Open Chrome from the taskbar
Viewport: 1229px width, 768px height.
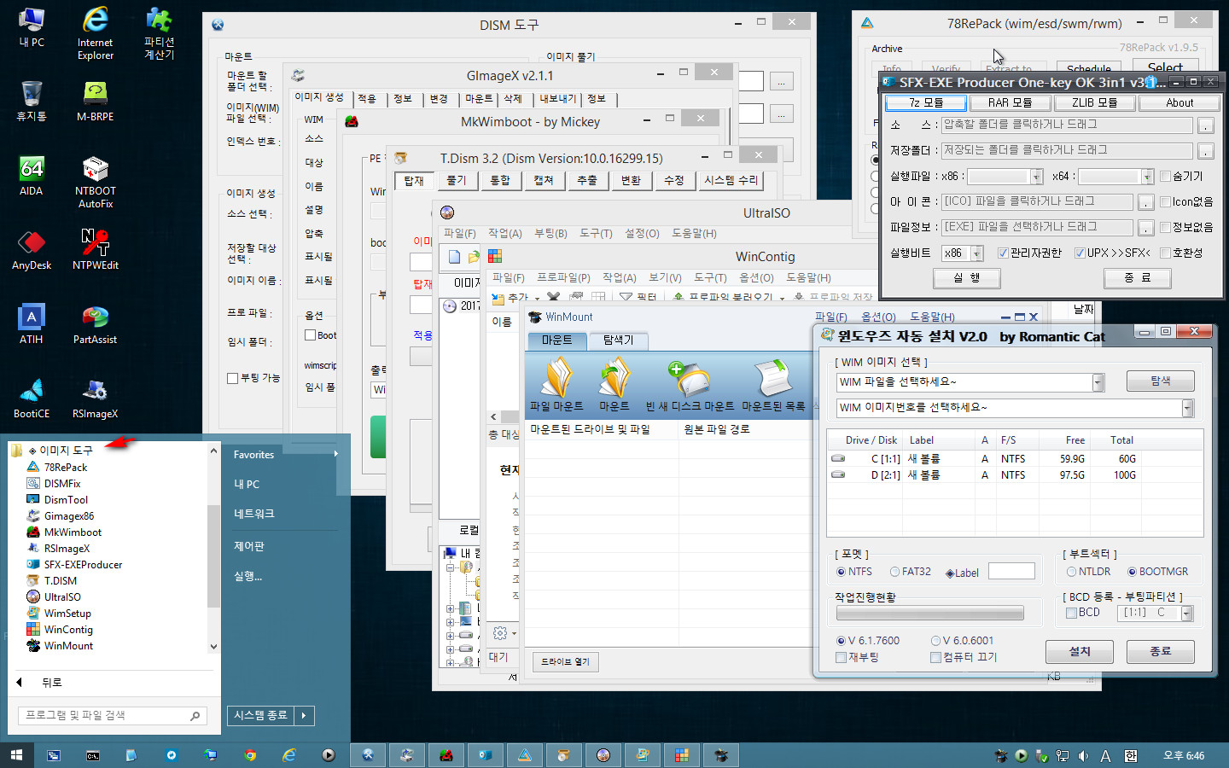250,755
